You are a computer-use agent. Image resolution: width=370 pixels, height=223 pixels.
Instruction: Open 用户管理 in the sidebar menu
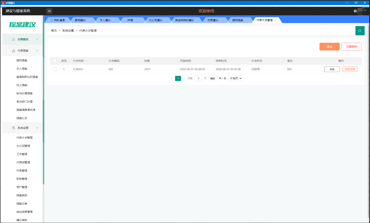tap(22, 187)
